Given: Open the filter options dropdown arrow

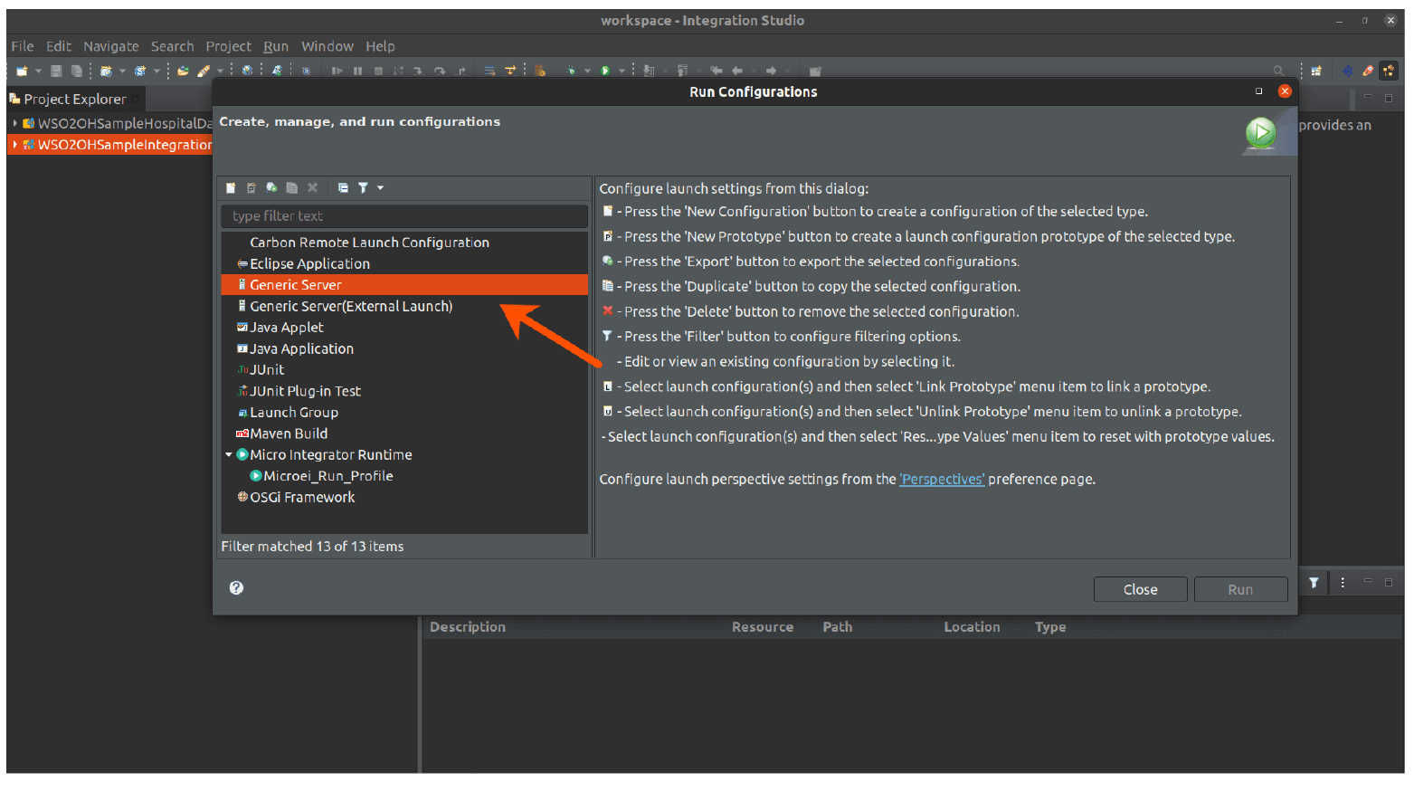Looking at the screenshot, I should tap(380, 187).
